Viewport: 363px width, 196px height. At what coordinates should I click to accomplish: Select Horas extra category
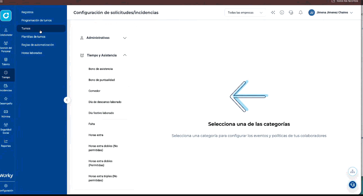96,135
